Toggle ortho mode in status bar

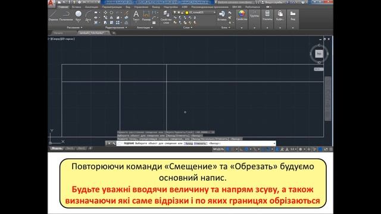pyautogui.click(x=241, y=149)
